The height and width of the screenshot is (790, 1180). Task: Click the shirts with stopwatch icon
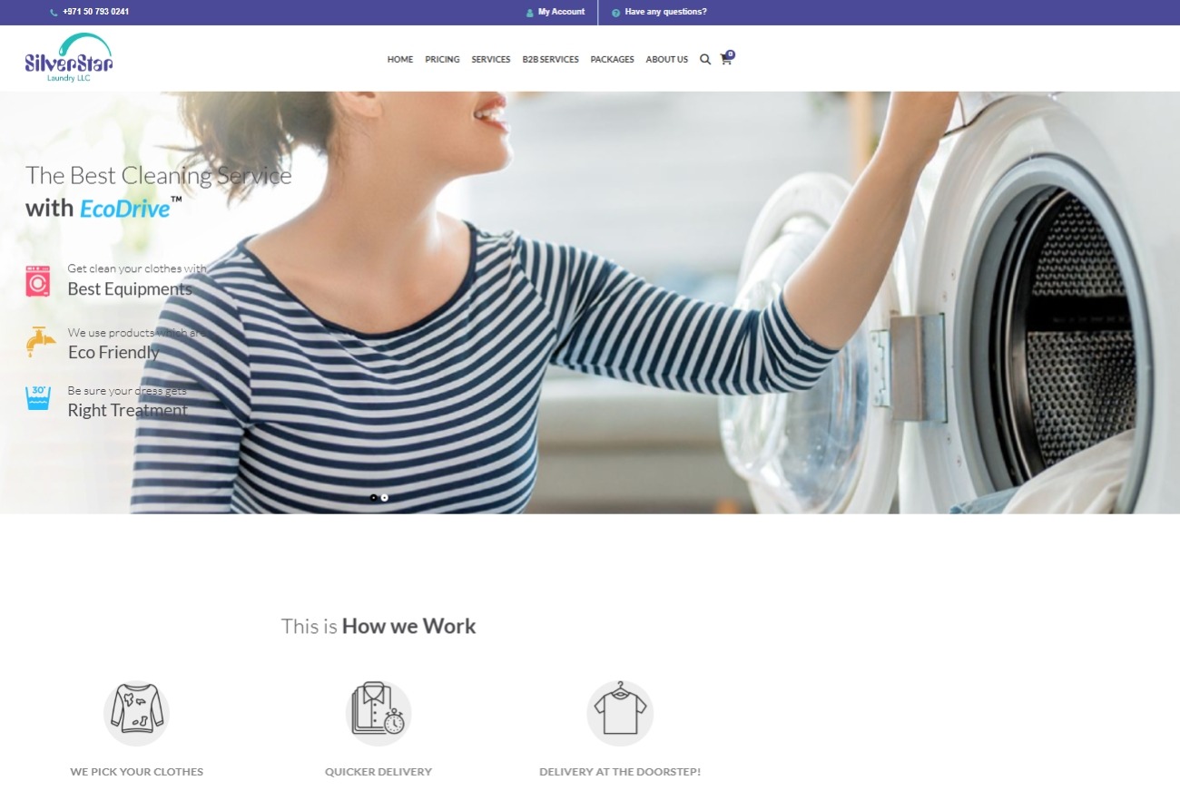click(x=379, y=713)
